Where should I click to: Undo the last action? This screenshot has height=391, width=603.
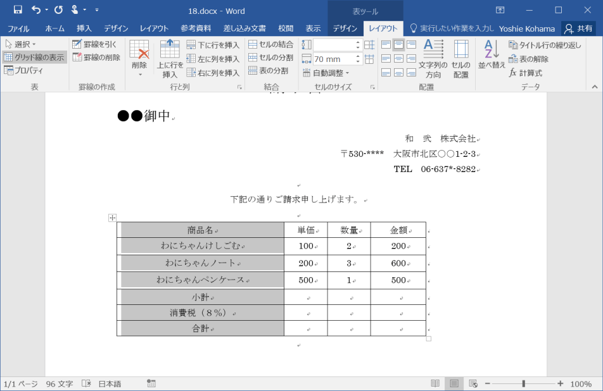coord(35,10)
